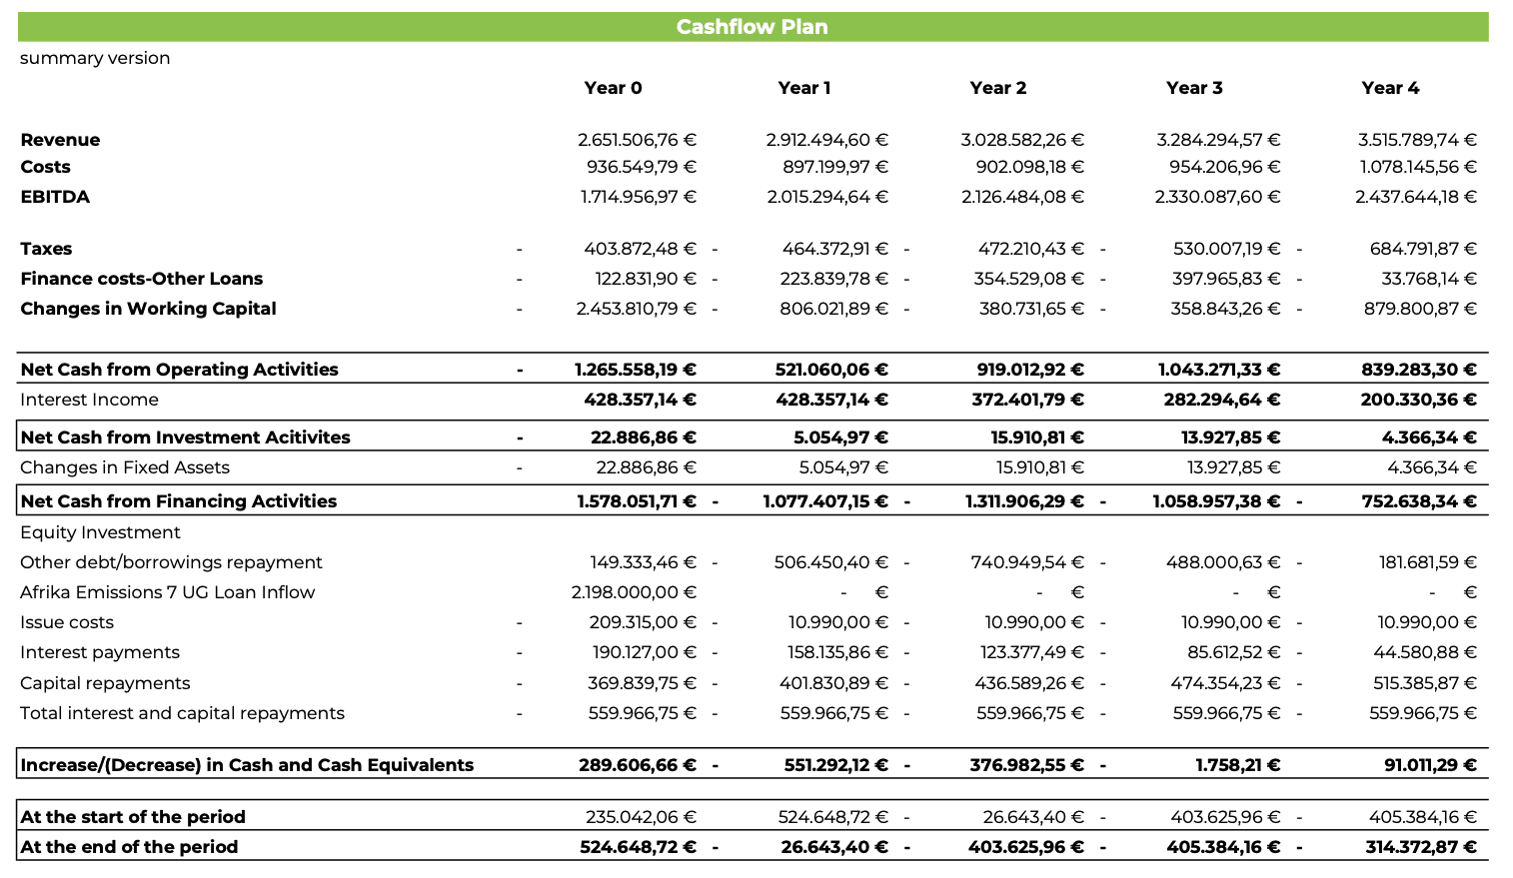Select Net Cash from Operating Activities label
This screenshot has height=878, width=1513.
pyautogui.click(x=179, y=370)
